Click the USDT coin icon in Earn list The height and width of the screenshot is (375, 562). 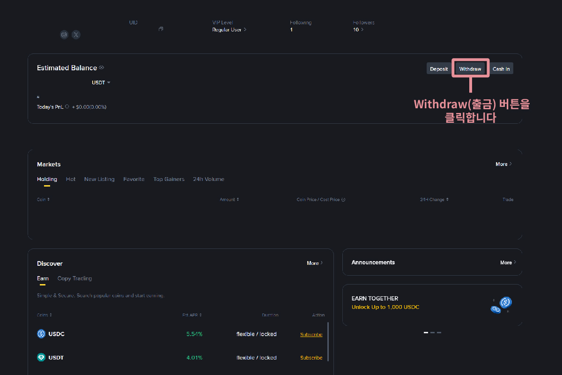pyautogui.click(x=41, y=357)
